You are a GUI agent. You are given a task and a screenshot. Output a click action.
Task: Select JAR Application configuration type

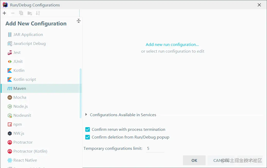click(28, 35)
